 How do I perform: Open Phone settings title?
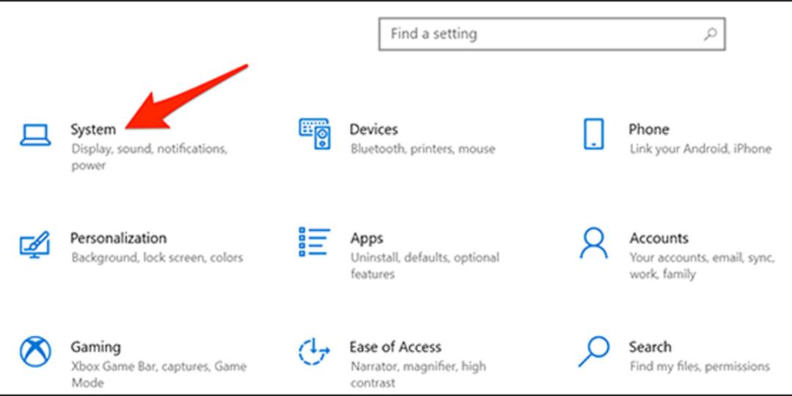pyautogui.click(x=649, y=129)
